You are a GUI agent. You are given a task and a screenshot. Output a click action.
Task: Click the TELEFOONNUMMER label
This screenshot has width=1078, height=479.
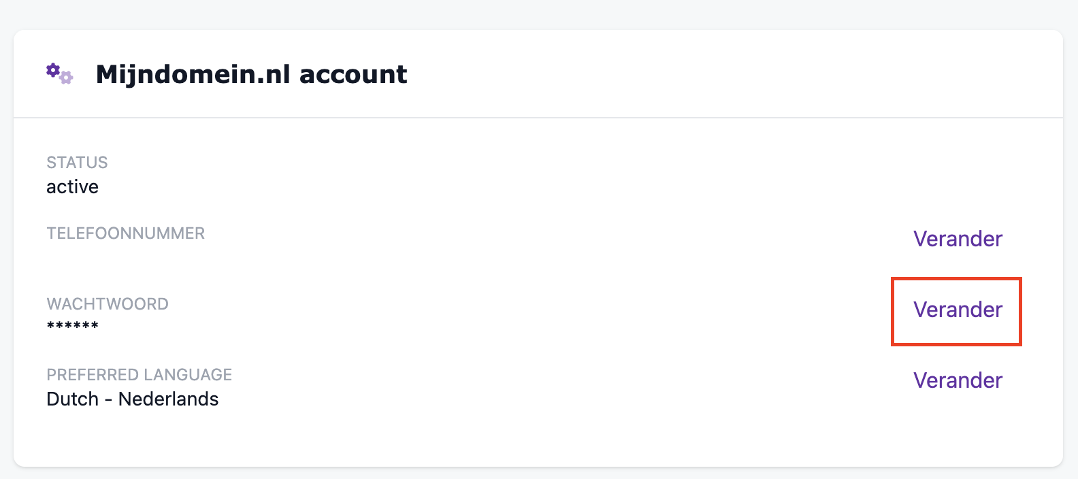point(125,233)
